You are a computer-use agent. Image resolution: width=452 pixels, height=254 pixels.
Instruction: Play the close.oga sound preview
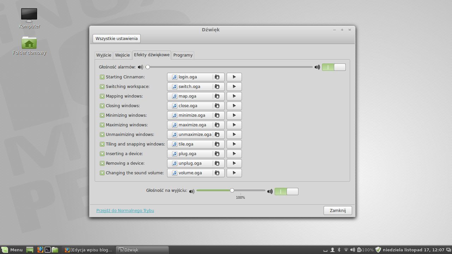(x=234, y=105)
